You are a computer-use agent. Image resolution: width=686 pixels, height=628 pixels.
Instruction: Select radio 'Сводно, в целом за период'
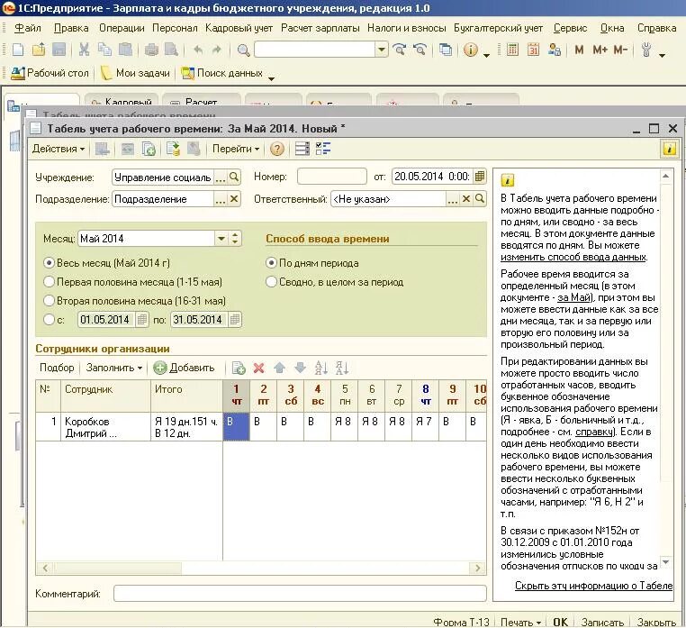click(x=271, y=282)
